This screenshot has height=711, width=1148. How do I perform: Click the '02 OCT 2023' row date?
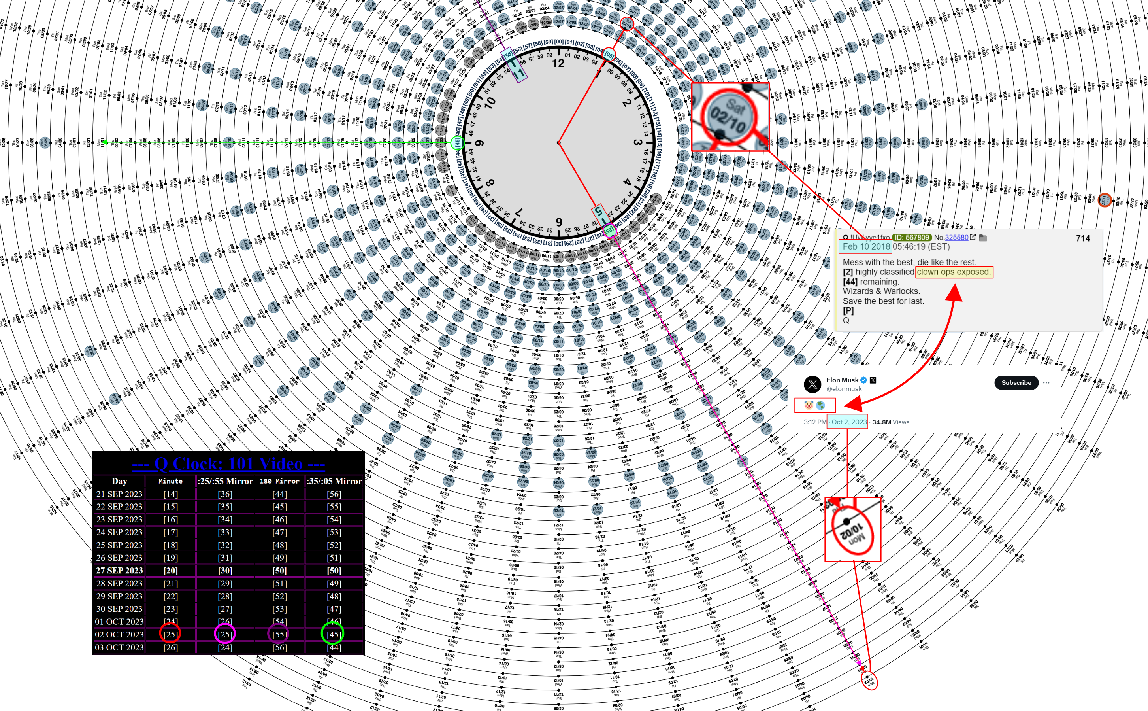[x=119, y=634]
